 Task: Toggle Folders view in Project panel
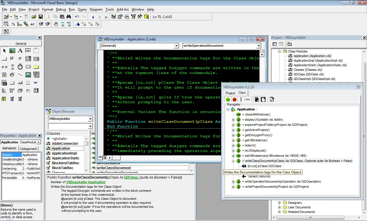tap(290, 44)
